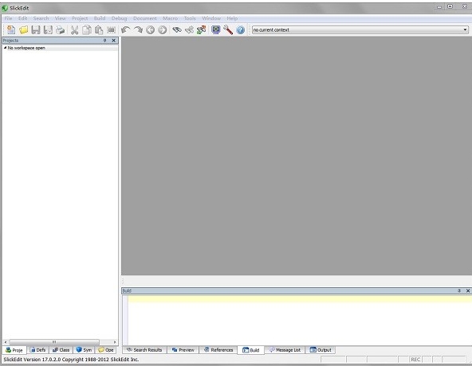Click the Back navigation circle icon
This screenshot has height=366, width=472.
point(150,29)
